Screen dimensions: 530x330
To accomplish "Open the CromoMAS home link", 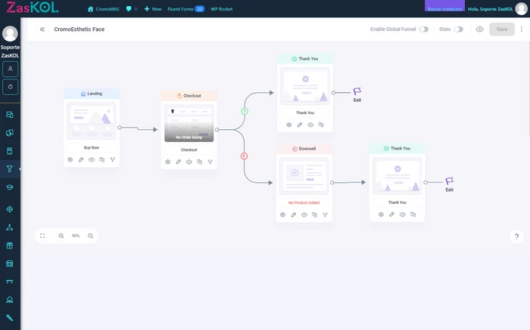I will pyautogui.click(x=104, y=9).
